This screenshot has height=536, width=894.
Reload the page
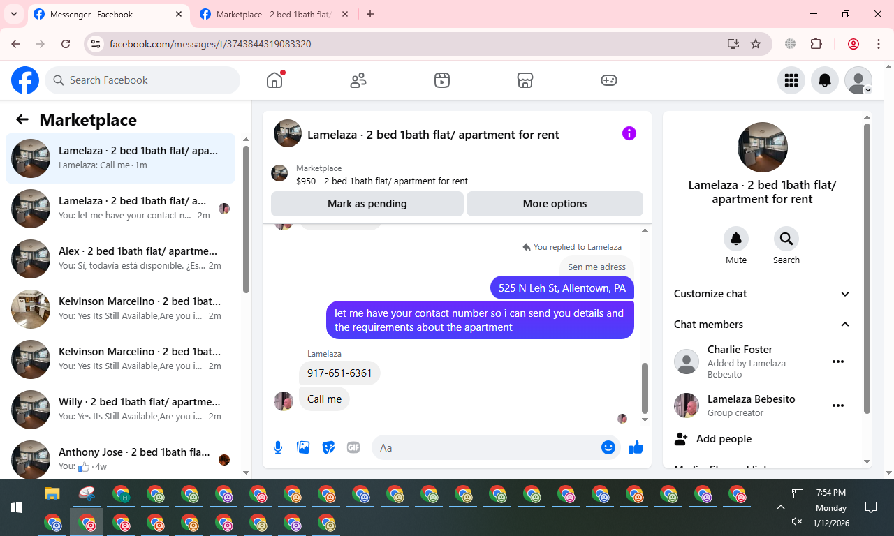66,44
